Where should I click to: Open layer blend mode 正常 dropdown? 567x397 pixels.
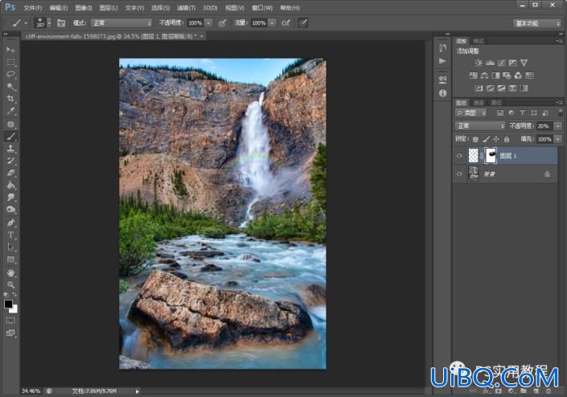click(480, 125)
